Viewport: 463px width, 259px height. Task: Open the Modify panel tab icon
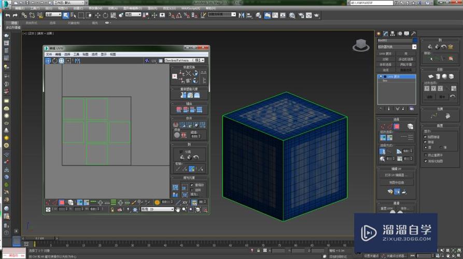click(x=386, y=34)
